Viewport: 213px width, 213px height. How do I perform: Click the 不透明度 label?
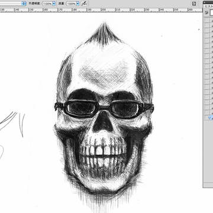coord(35,4)
